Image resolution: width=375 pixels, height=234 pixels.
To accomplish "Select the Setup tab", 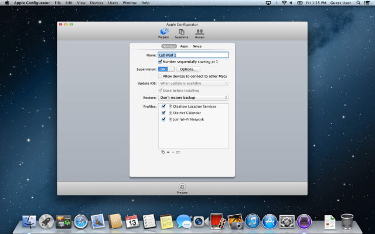I will coord(197,46).
